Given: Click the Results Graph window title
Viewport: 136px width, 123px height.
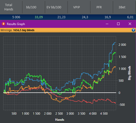Looking at the screenshot, I should coord(16,24).
